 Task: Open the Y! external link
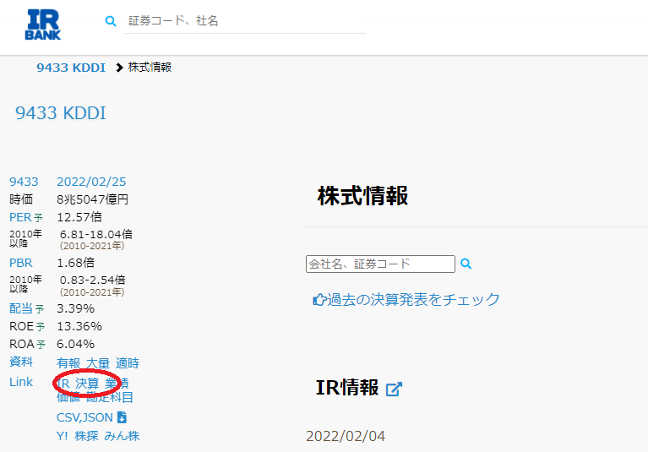pyautogui.click(x=63, y=436)
